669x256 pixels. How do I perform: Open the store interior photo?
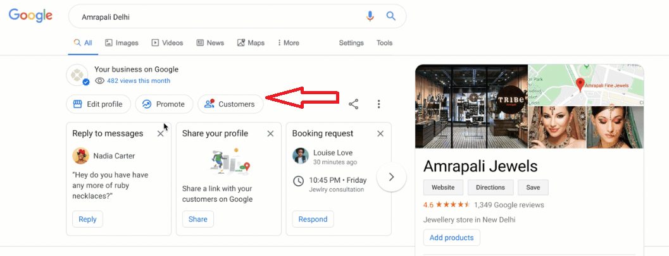click(471, 106)
